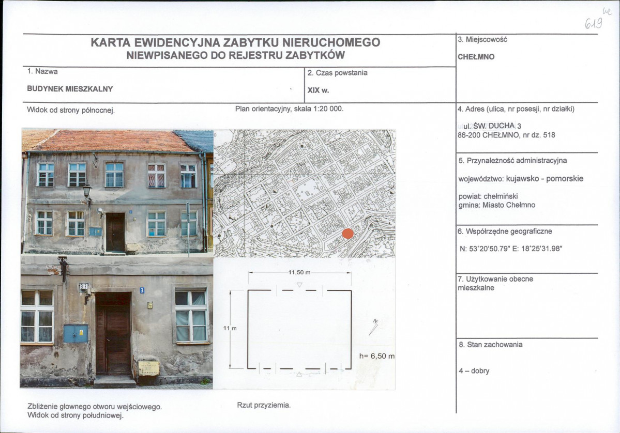Click the blue house number 3 plate
The width and height of the screenshot is (620, 433).
coord(142,290)
